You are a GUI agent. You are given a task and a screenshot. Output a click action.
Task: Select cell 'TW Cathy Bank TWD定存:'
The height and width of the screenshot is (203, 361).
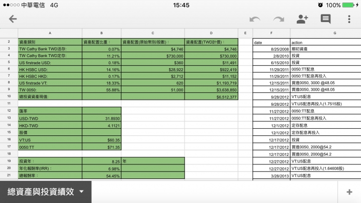point(50,56)
